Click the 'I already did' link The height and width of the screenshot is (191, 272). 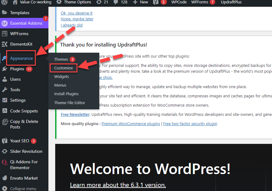72,25
